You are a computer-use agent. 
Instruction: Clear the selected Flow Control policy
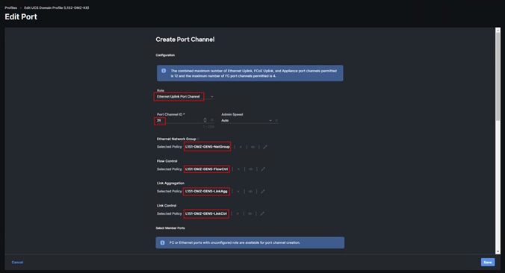click(x=238, y=169)
